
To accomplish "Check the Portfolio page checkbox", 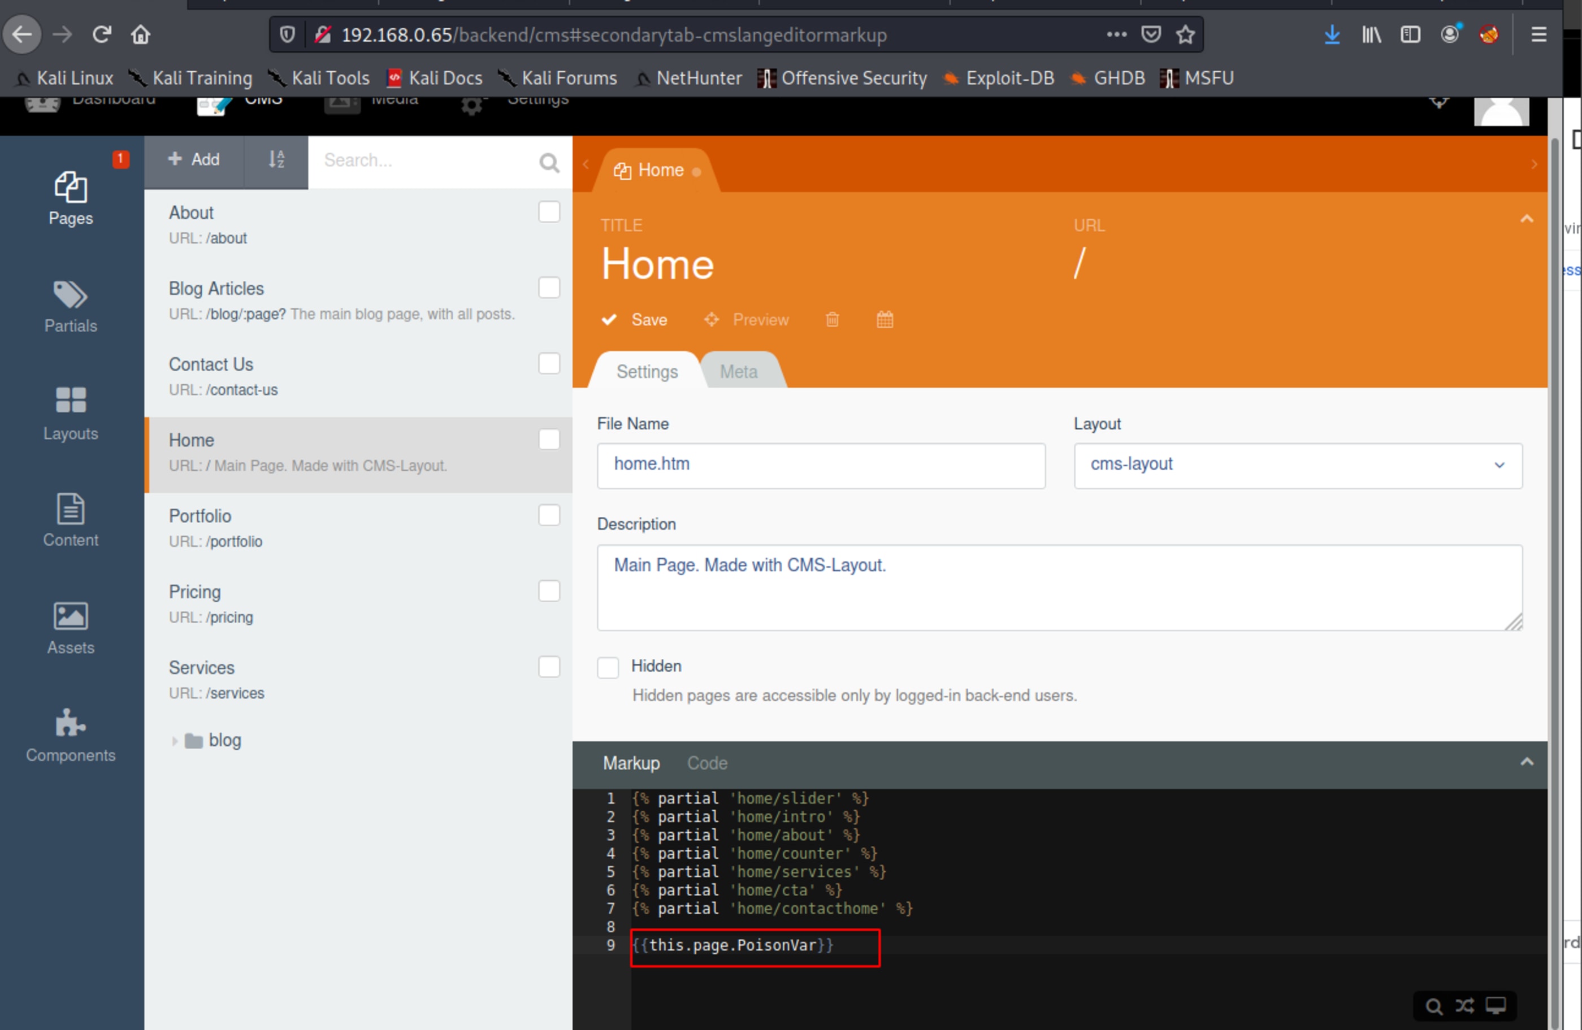I will 548,516.
